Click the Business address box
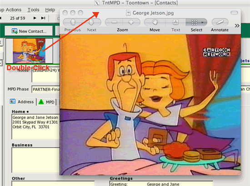 point(35,160)
